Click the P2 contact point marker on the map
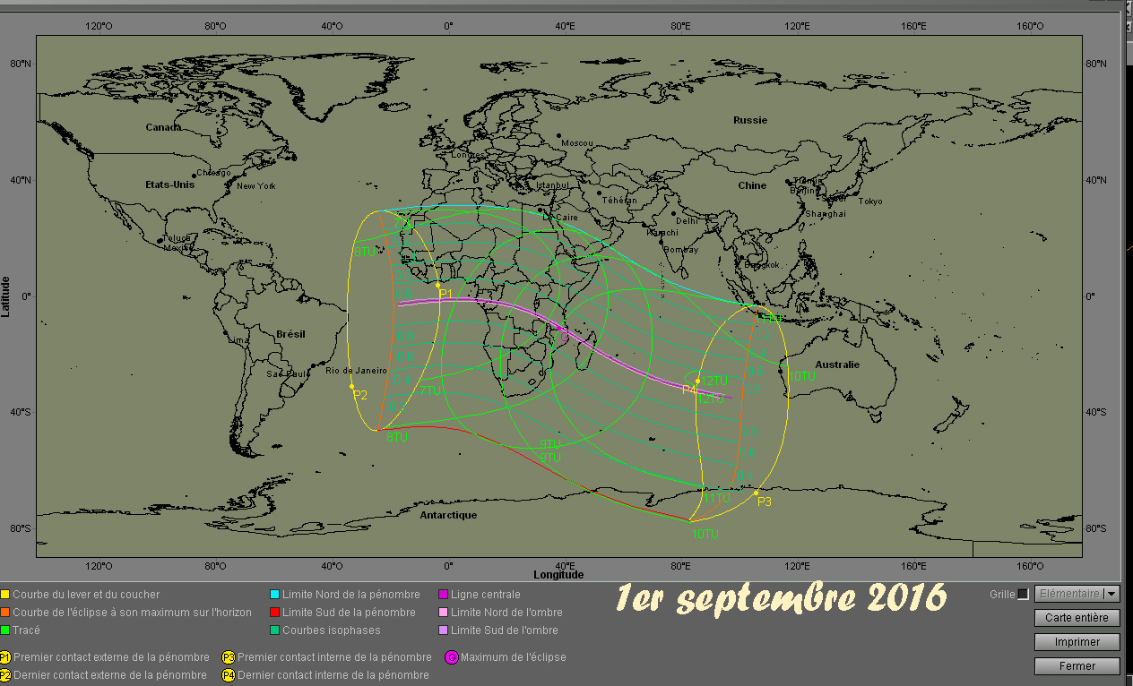 [x=351, y=386]
